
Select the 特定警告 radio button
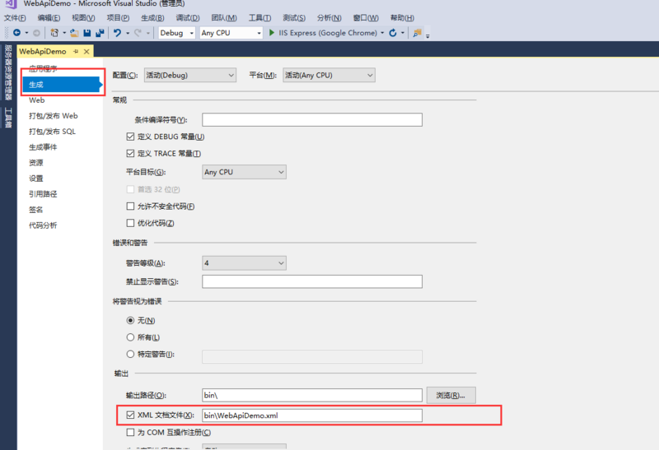130,354
